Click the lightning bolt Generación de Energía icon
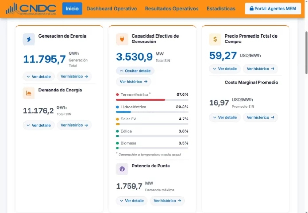The image size is (308, 213). click(29, 39)
